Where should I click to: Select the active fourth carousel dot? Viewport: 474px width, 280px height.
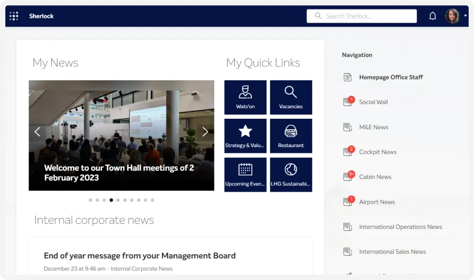click(x=111, y=200)
